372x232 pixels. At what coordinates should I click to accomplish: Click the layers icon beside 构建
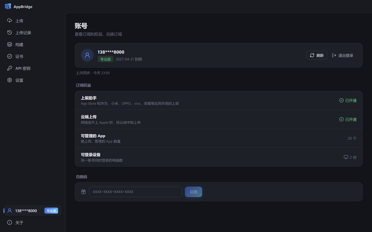point(10,44)
